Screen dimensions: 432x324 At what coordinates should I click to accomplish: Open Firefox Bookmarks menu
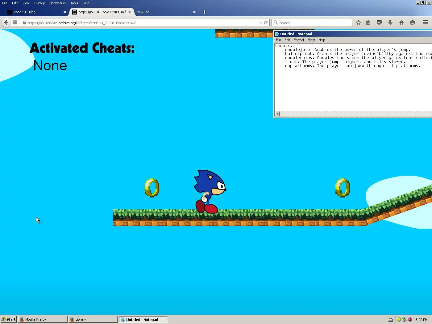57,3
